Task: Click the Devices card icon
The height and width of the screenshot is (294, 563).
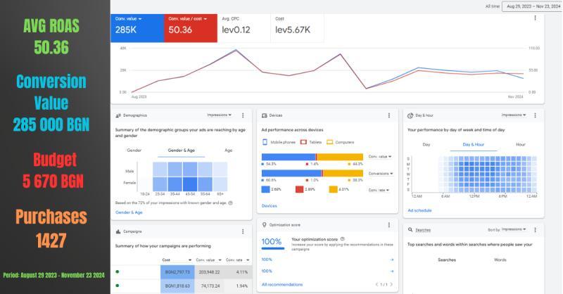Action: 265,115
